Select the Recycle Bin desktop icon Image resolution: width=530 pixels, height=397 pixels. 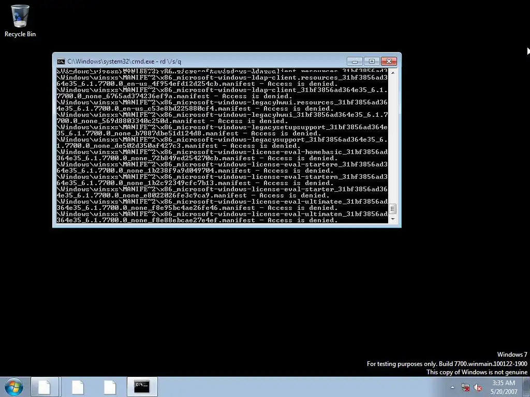pyautogui.click(x=20, y=21)
